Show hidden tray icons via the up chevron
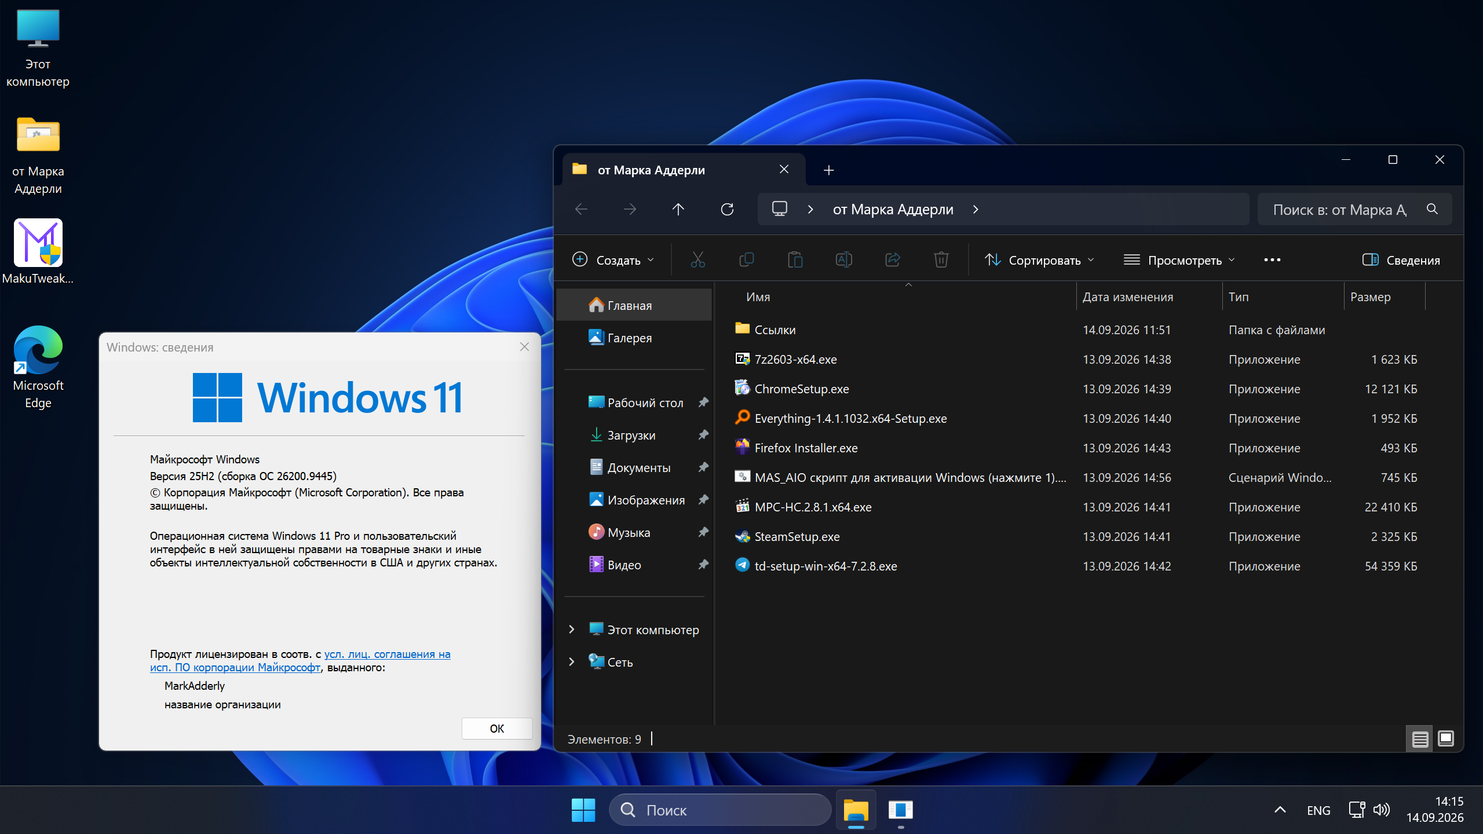The width and height of the screenshot is (1483, 834). tap(1280, 810)
